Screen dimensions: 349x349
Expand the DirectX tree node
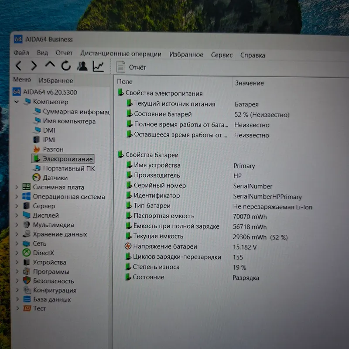point(17,253)
